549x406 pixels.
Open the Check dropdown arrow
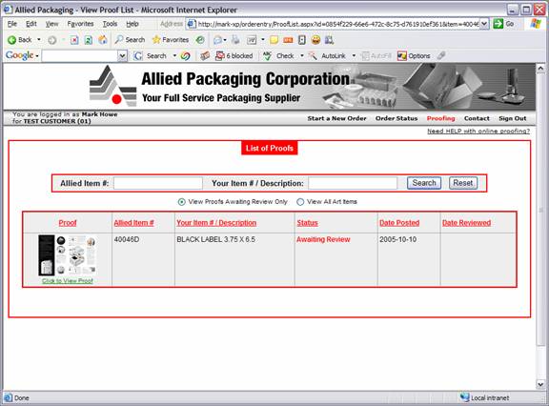pyautogui.click(x=302, y=55)
